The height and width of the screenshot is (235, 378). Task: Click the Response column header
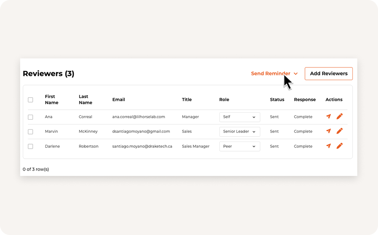305,100
